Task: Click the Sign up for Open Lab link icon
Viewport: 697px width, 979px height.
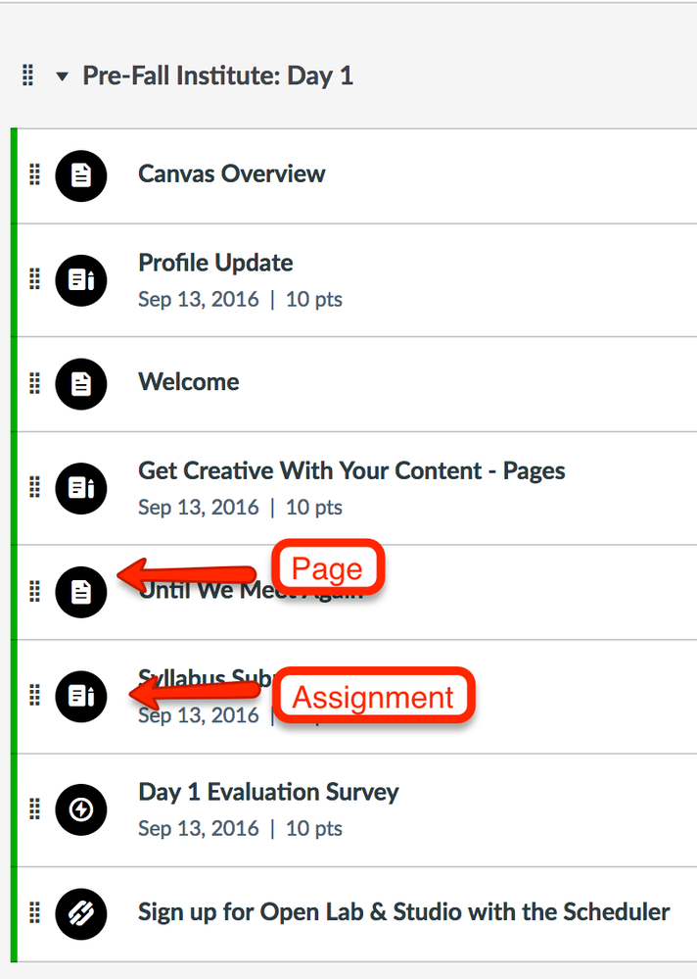Action: click(81, 914)
